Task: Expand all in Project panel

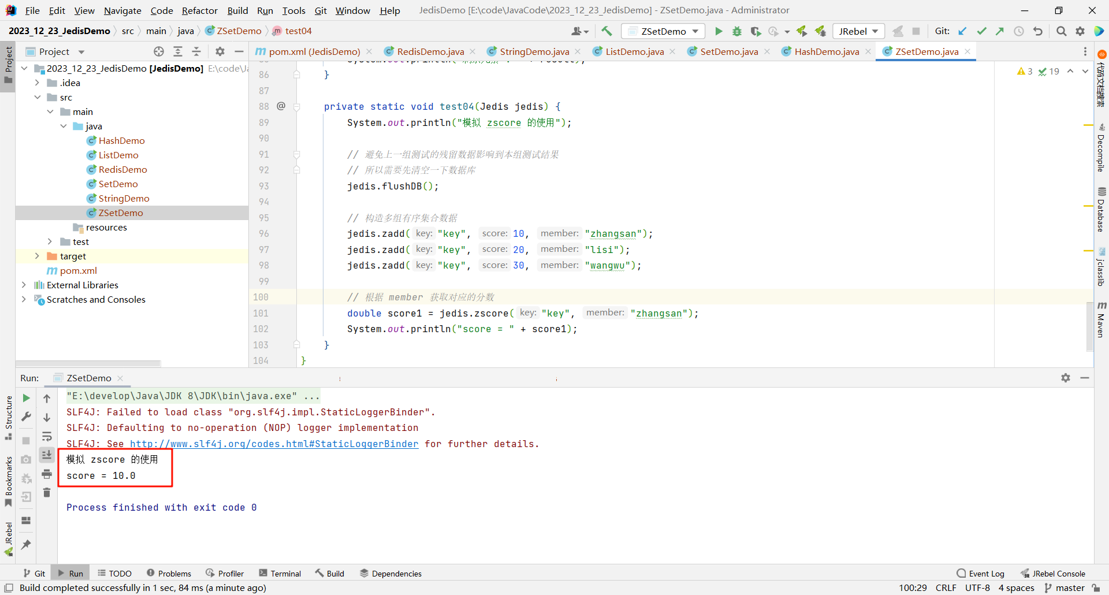Action: pyautogui.click(x=178, y=51)
